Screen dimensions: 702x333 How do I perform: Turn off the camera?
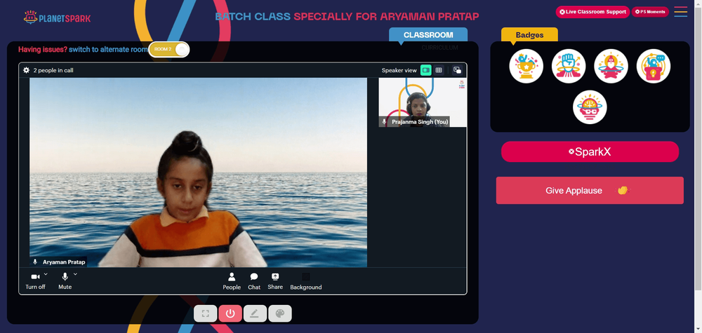pos(35,280)
